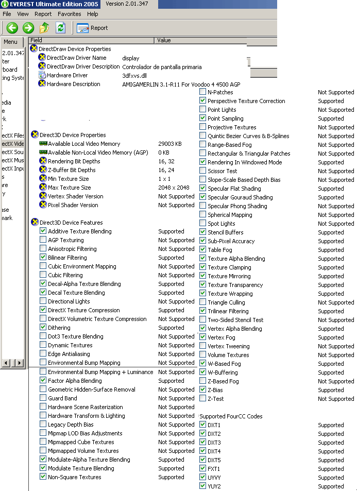357x491 pixels.
Task: Toggle the AGP Texturing checkbox
Action: [x=43, y=240]
